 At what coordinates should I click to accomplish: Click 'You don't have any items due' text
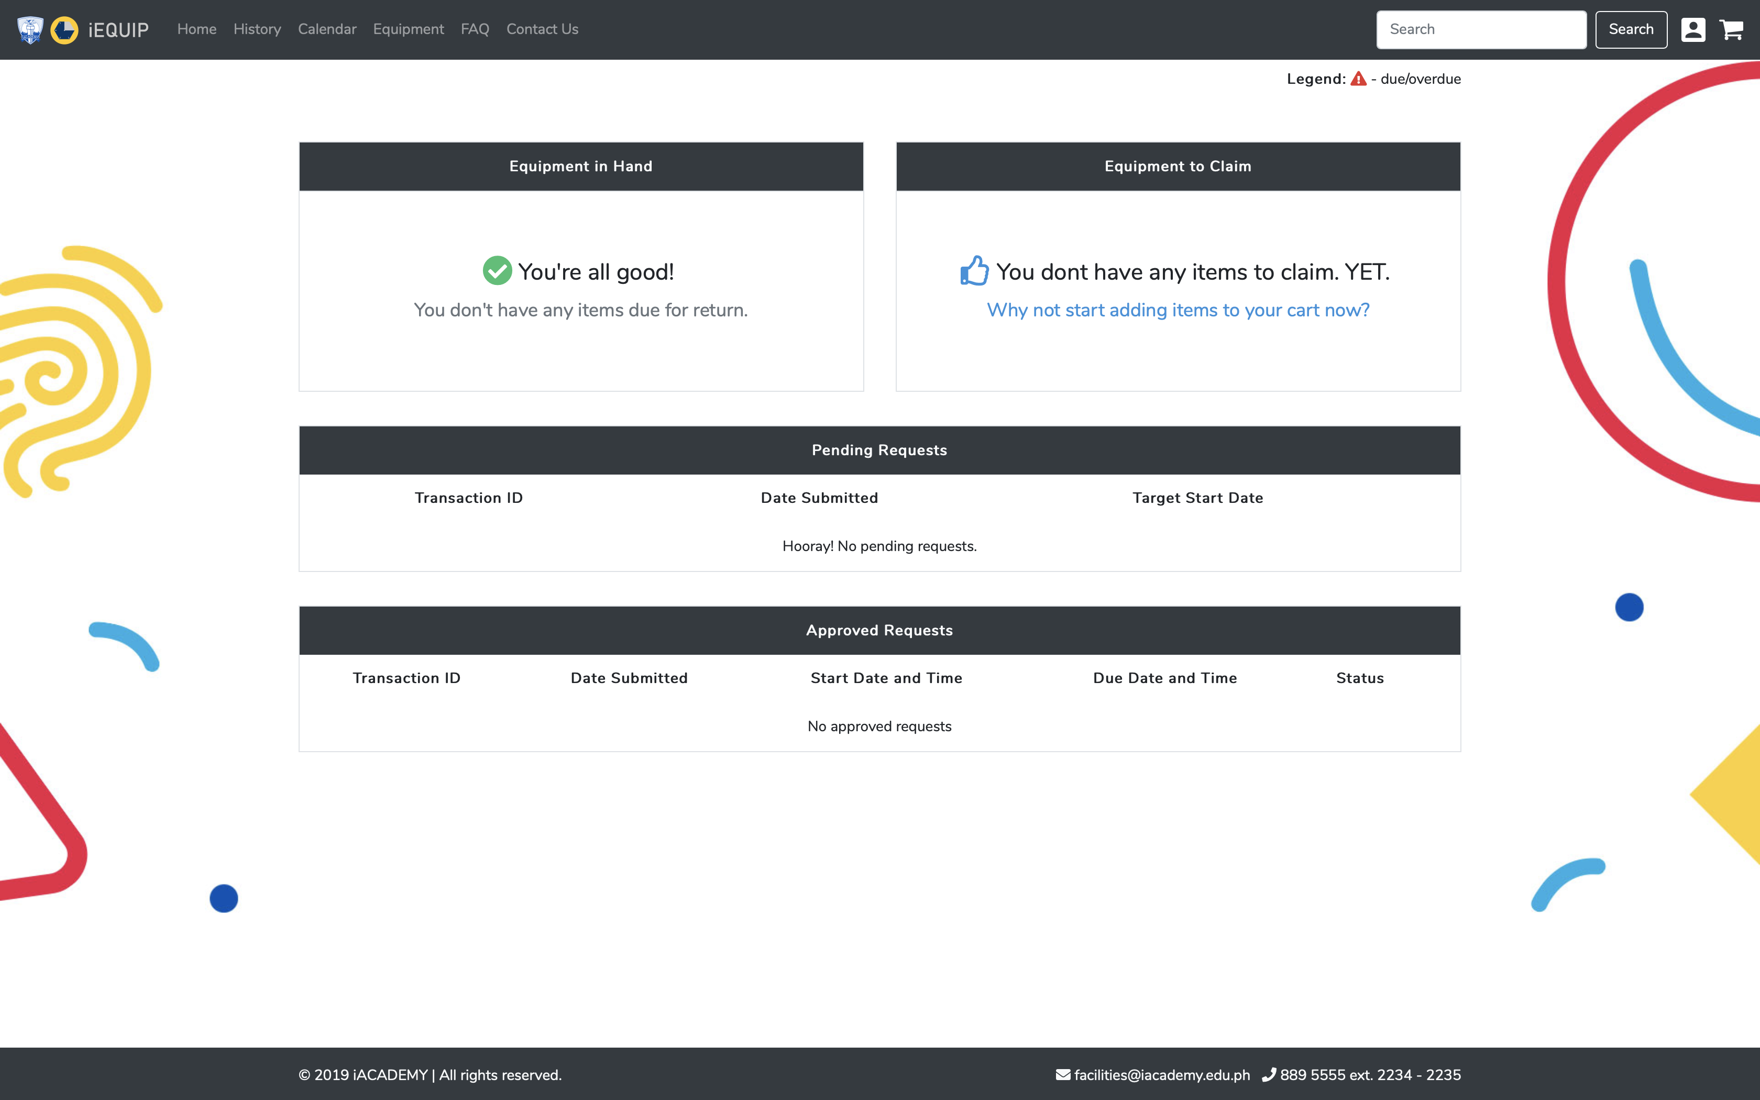[581, 310]
